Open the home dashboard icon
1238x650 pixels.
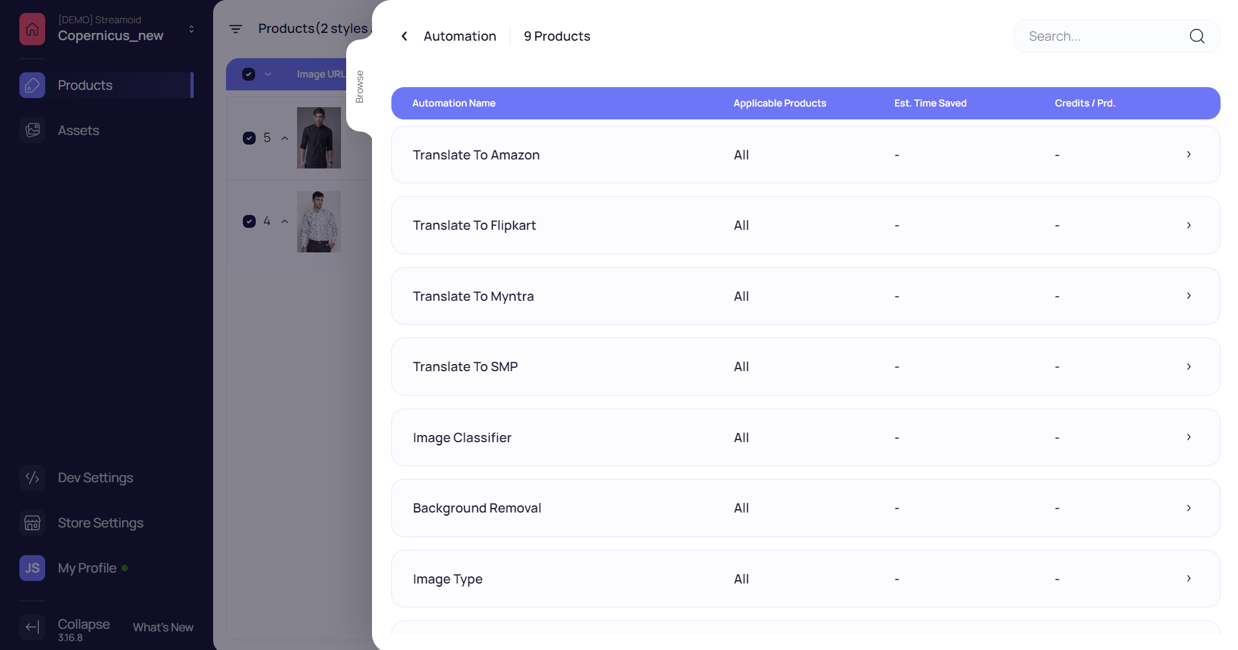click(32, 28)
